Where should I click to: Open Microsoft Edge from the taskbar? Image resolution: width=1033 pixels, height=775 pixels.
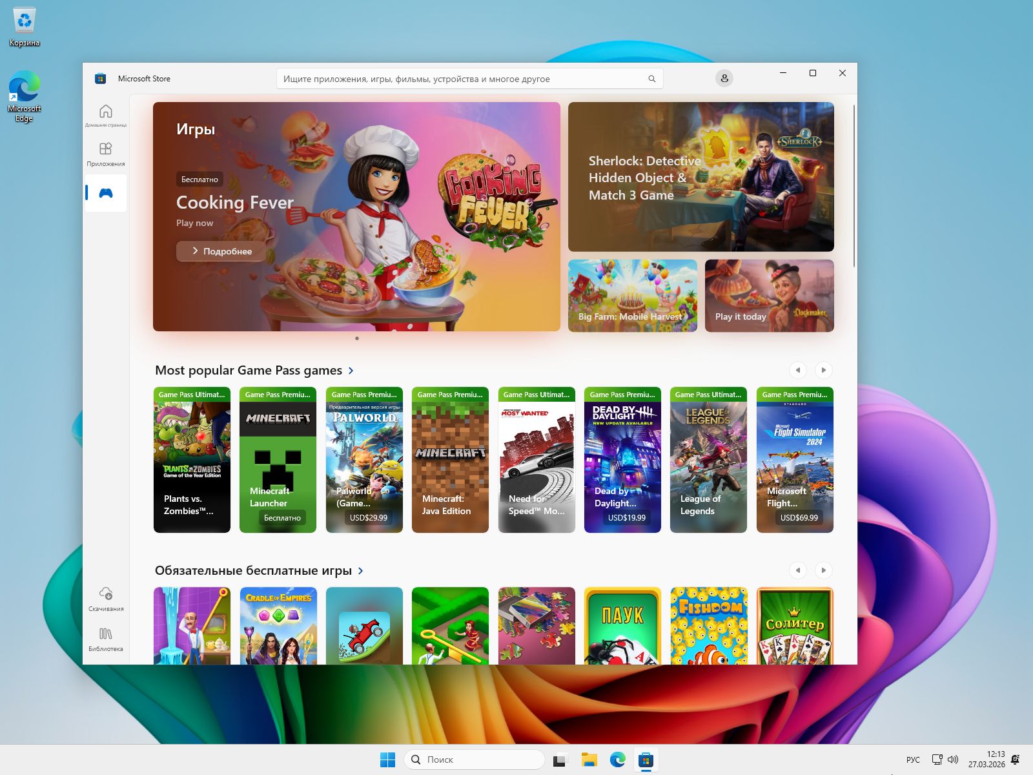(618, 759)
